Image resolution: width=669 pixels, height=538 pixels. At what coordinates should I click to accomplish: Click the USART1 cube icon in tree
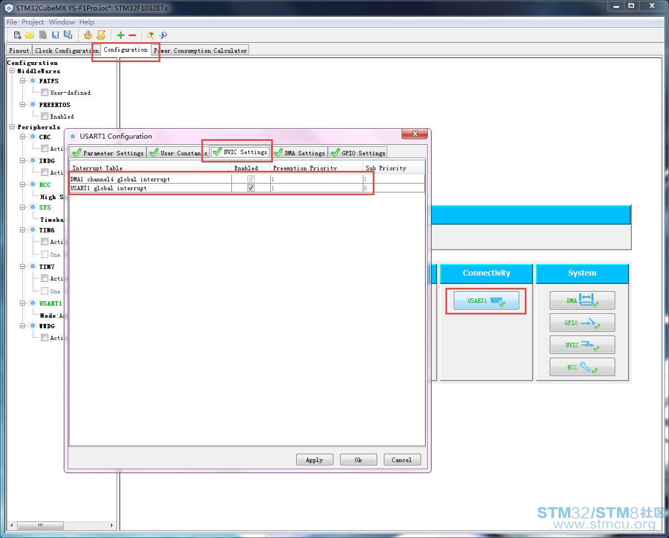[33, 303]
